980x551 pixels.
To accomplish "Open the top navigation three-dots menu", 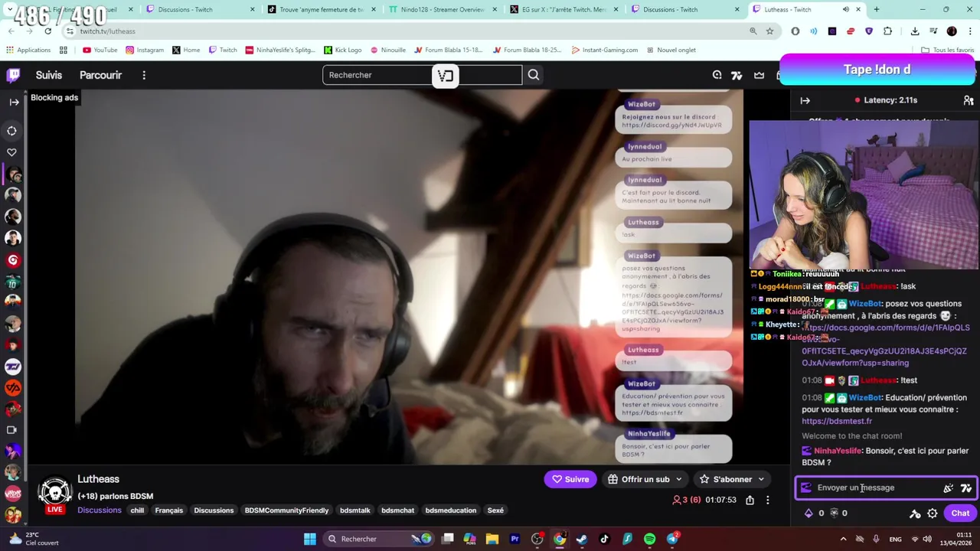I will [144, 75].
